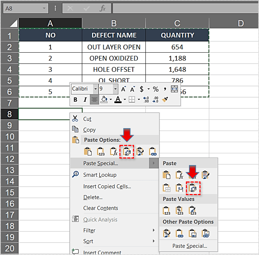Click Paste Special… at bottom of submenu
Viewport: 259px width, 255px height.
point(190,246)
